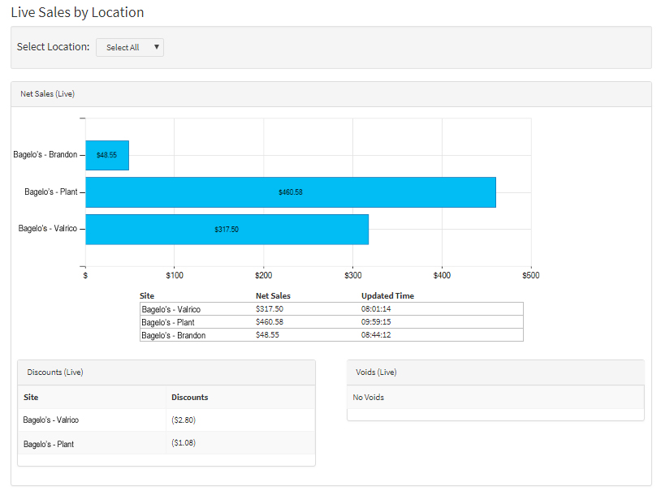The image size is (661, 495).
Task: Click updated time 09:59:15
Action: click(376, 322)
